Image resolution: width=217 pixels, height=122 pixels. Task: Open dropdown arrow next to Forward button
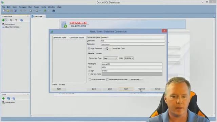pos(40,11)
